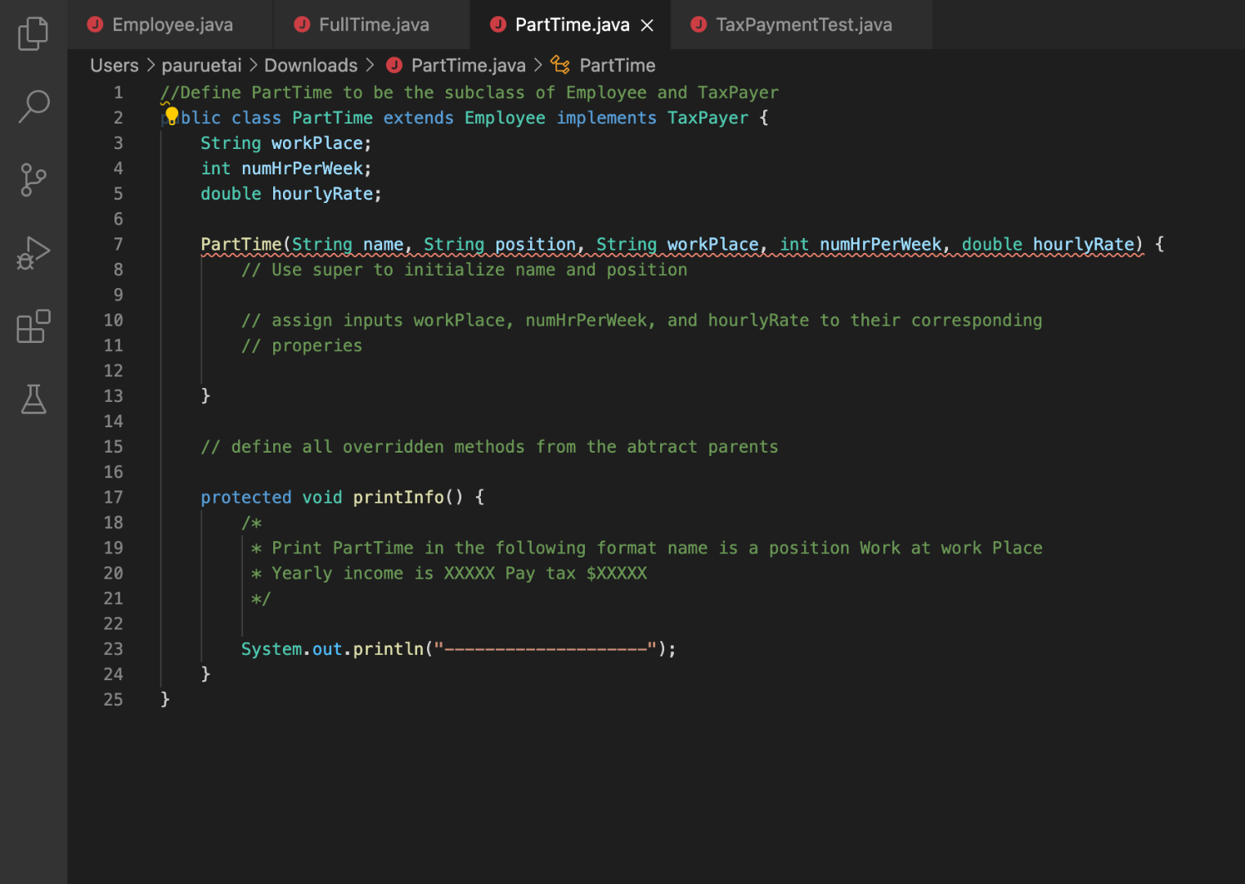
Task: Click the 'Use super to initialize' comment
Action: click(464, 270)
